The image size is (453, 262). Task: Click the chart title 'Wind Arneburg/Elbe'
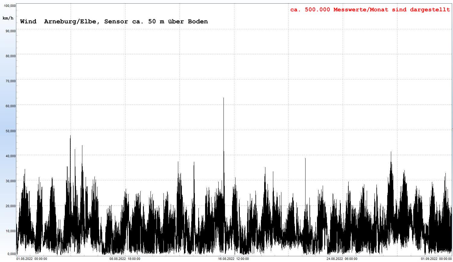pyautogui.click(x=114, y=21)
